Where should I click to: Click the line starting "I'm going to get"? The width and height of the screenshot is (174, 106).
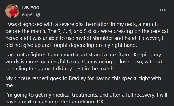86,95
